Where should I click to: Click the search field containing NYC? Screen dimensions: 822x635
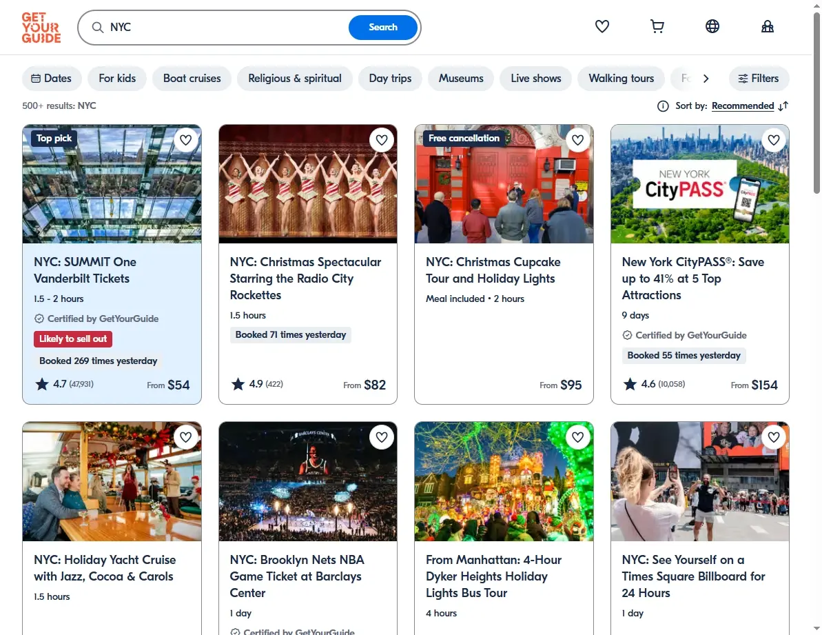coord(225,28)
